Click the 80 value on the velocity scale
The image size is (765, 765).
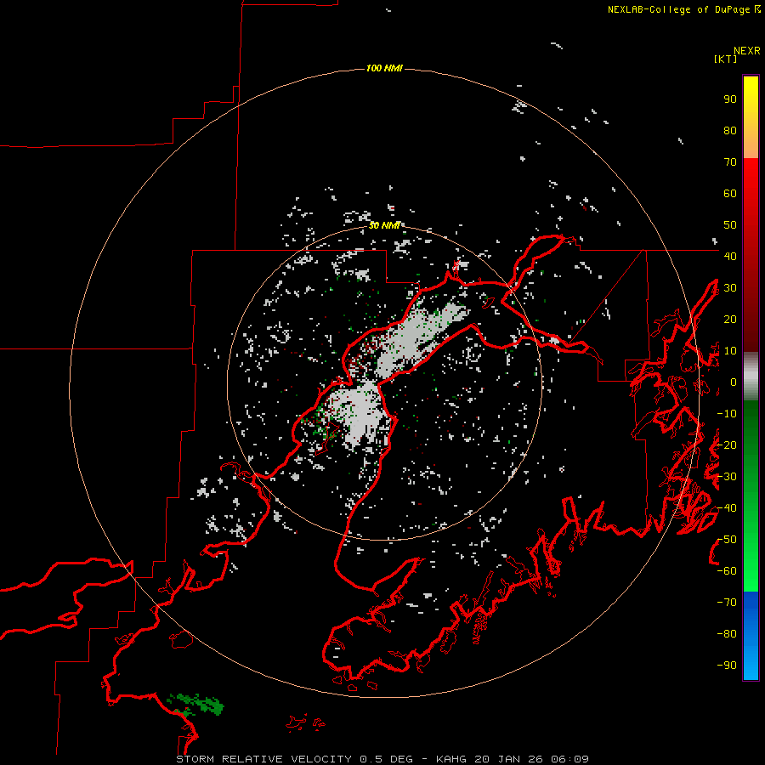[730, 131]
